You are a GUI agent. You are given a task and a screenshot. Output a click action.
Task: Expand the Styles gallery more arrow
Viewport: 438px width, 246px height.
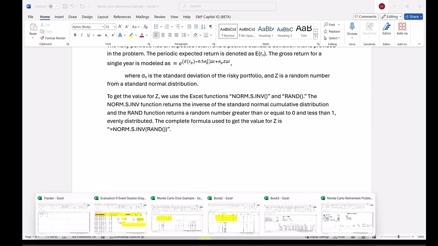(x=315, y=36)
